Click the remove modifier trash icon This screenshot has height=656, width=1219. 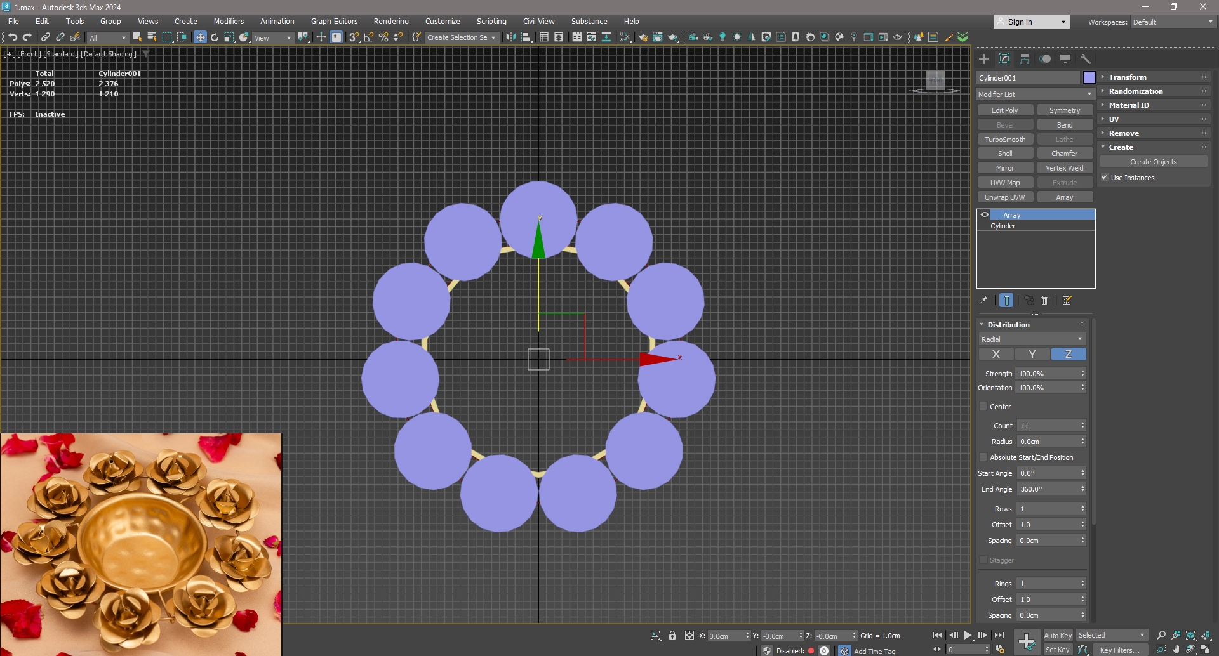click(1044, 301)
